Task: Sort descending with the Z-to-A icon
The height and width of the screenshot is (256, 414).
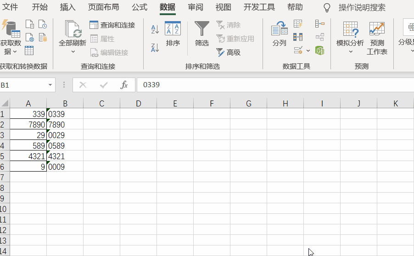Action: (155, 48)
